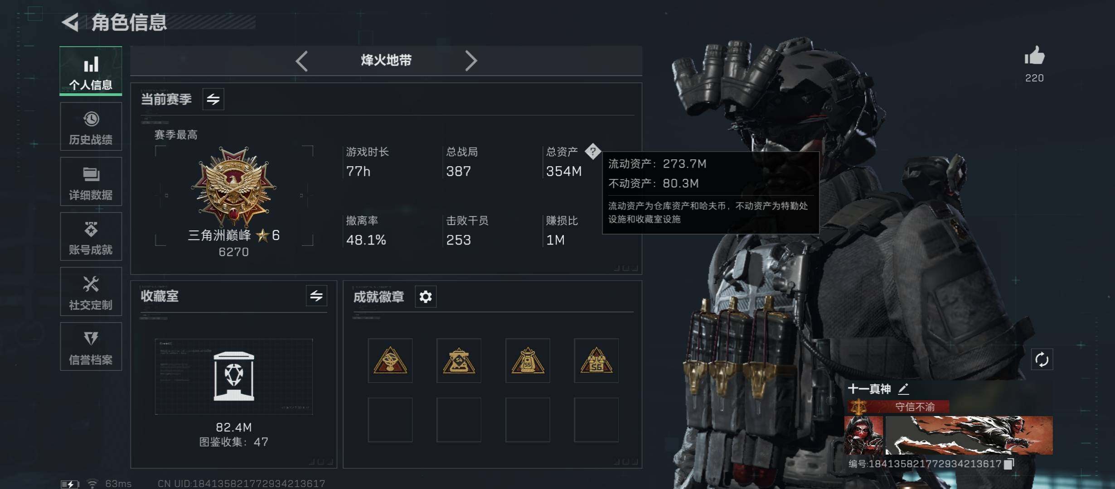This screenshot has height=489, width=1115.
Task: Open the 总资产 question-mark help icon
Action: click(x=592, y=151)
